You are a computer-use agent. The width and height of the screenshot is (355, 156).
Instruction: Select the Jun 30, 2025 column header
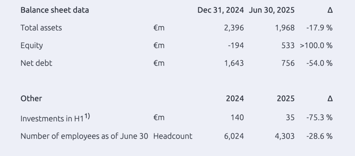(x=272, y=10)
